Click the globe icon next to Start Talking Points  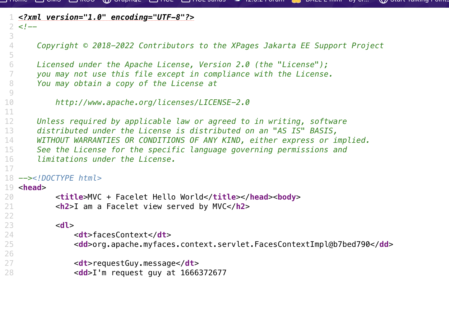coord(383,1)
